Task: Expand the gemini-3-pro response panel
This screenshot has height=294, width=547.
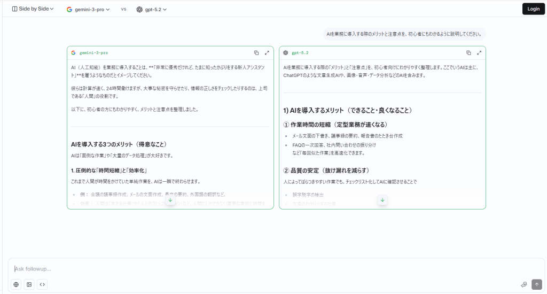Action: pos(267,53)
